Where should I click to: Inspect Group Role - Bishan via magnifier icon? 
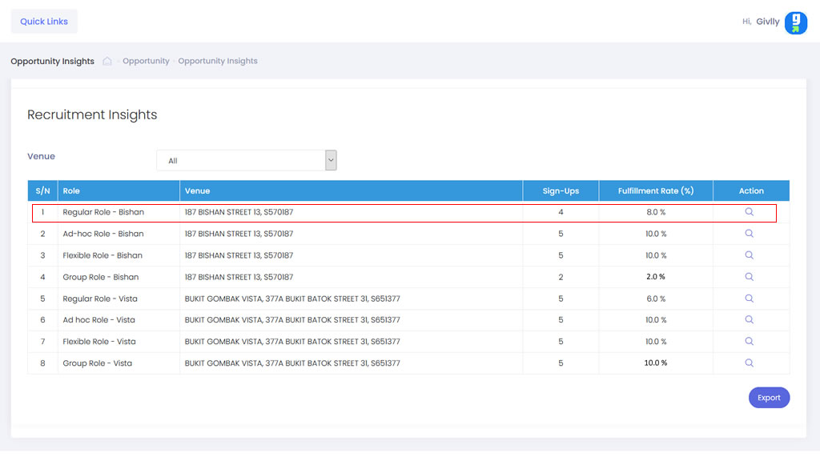(749, 277)
